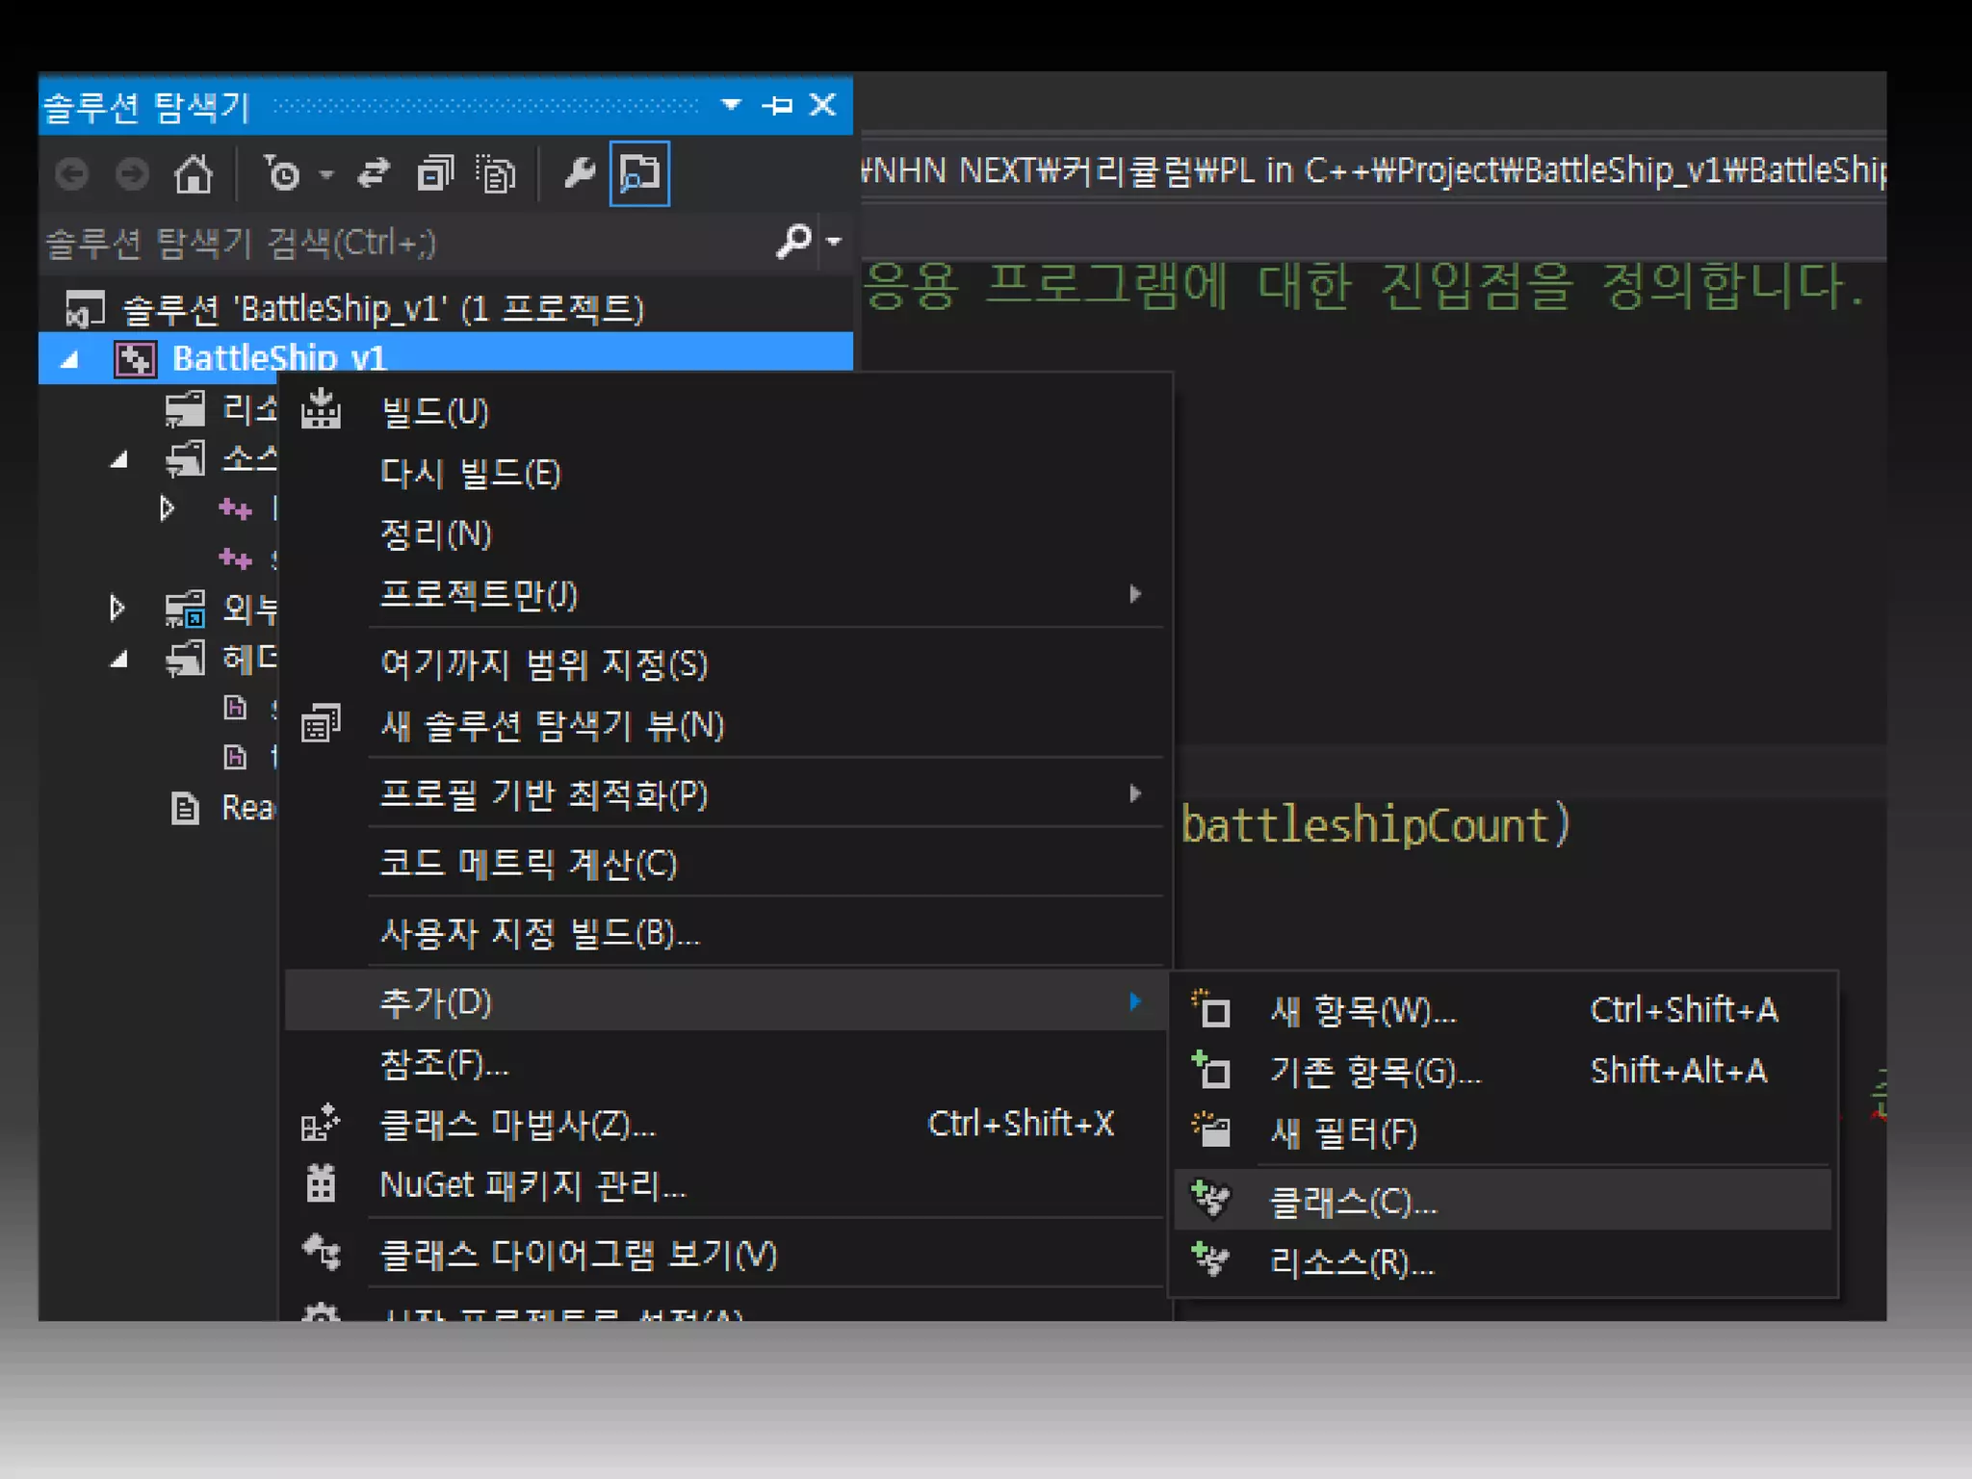This screenshot has height=1479, width=1972.
Task: Toggle the Preview Selected Items button
Action: coord(639,174)
